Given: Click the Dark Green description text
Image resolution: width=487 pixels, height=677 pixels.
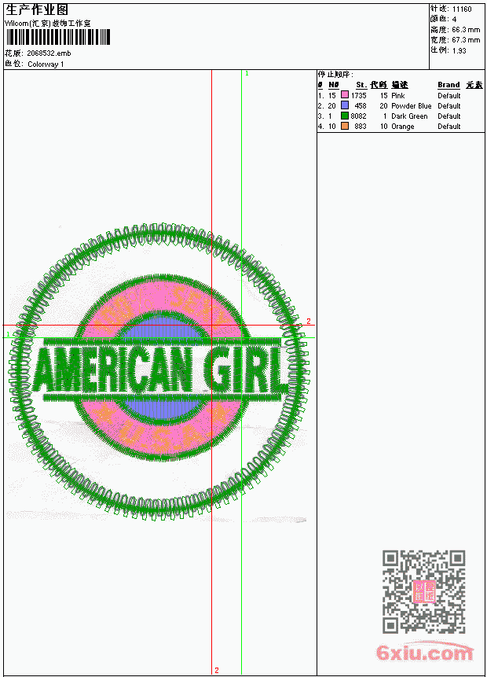Looking at the screenshot, I should point(409,116).
